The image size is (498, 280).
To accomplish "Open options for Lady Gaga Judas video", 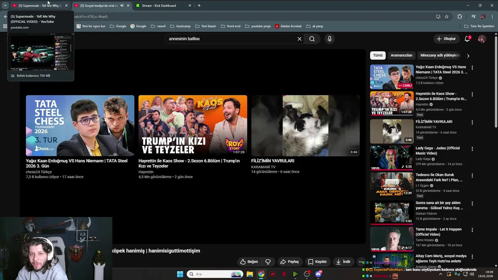I will click(472, 149).
